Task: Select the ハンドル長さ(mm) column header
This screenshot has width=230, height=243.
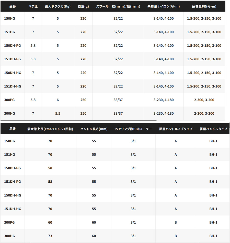Action: coord(94,129)
